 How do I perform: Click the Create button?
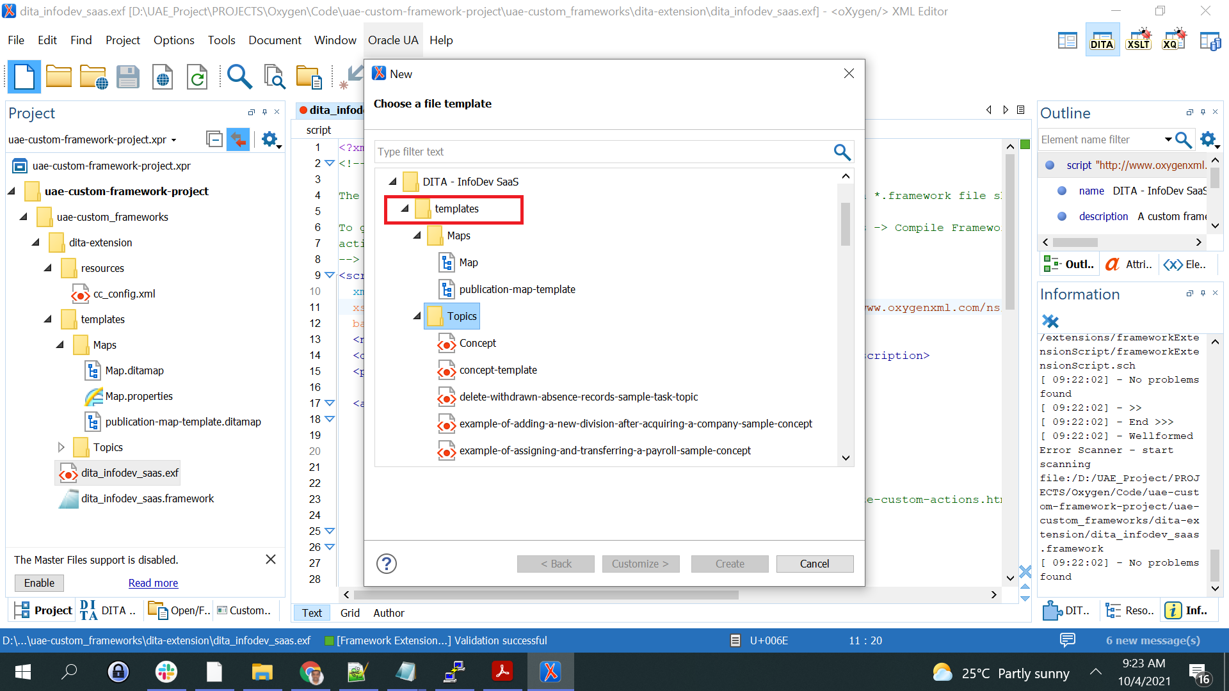(730, 564)
